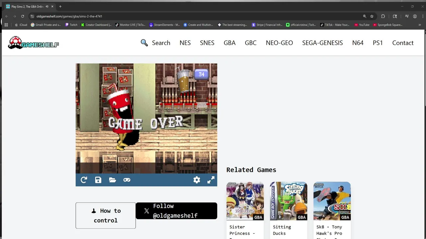Click the search magnifier icon in navbar
Viewport: 426px width, 239px height.
click(x=144, y=43)
